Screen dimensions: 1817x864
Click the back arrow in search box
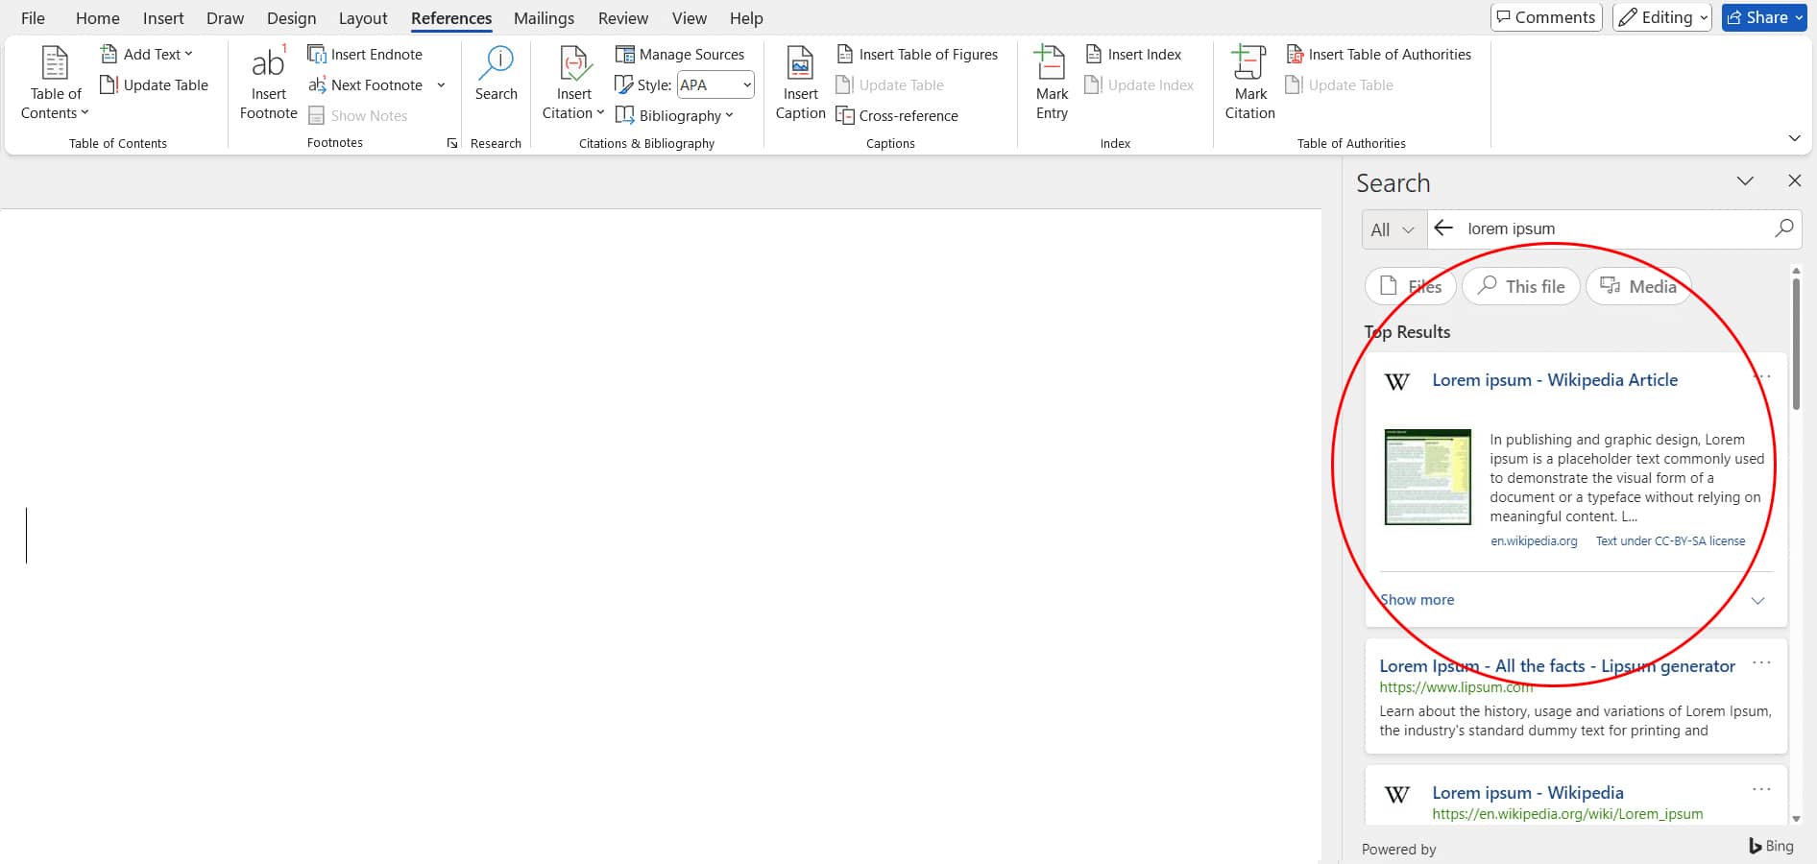coord(1443,228)
